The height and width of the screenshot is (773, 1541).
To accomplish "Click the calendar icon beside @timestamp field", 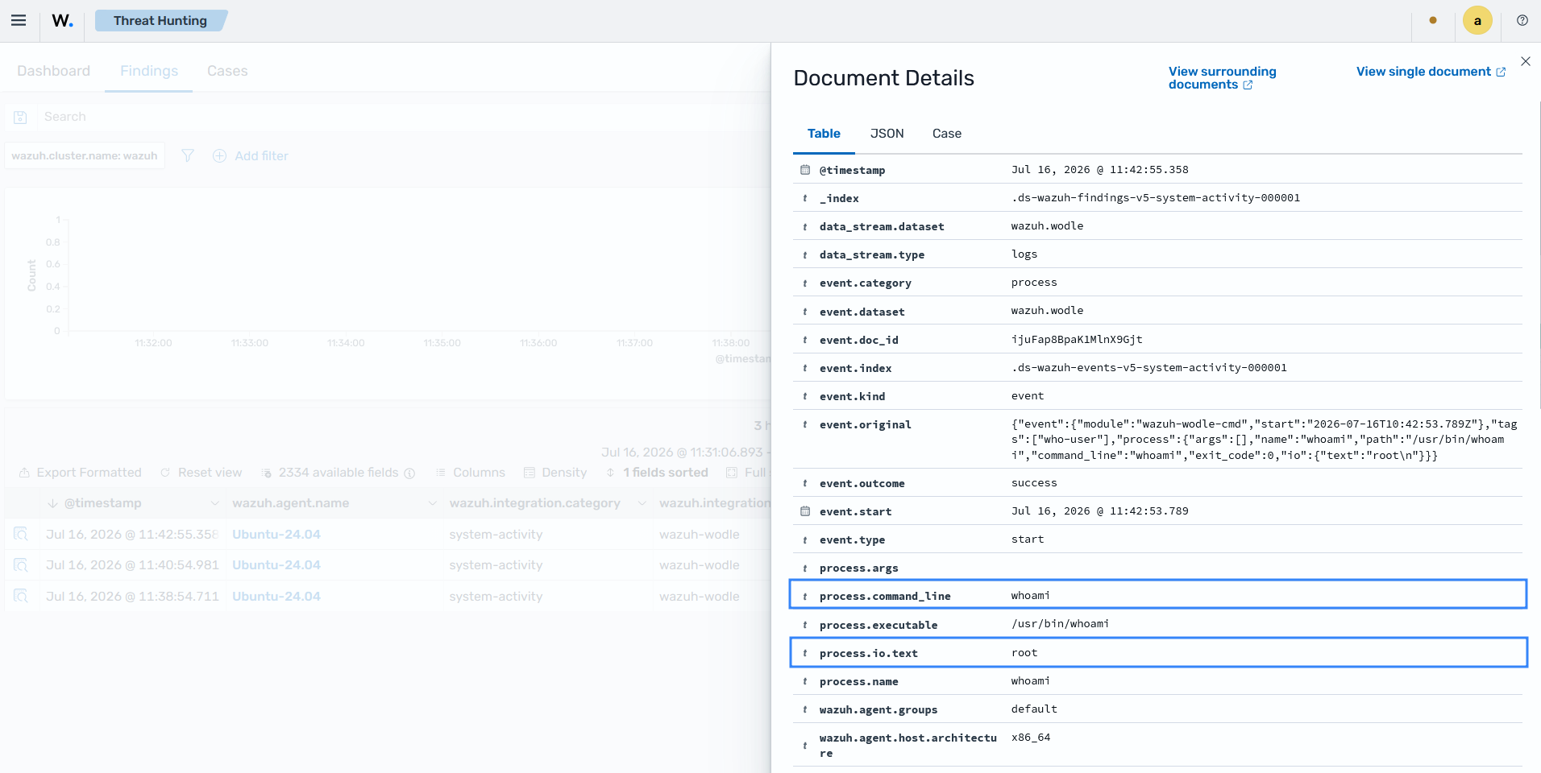I will click(x=805, y=170).
